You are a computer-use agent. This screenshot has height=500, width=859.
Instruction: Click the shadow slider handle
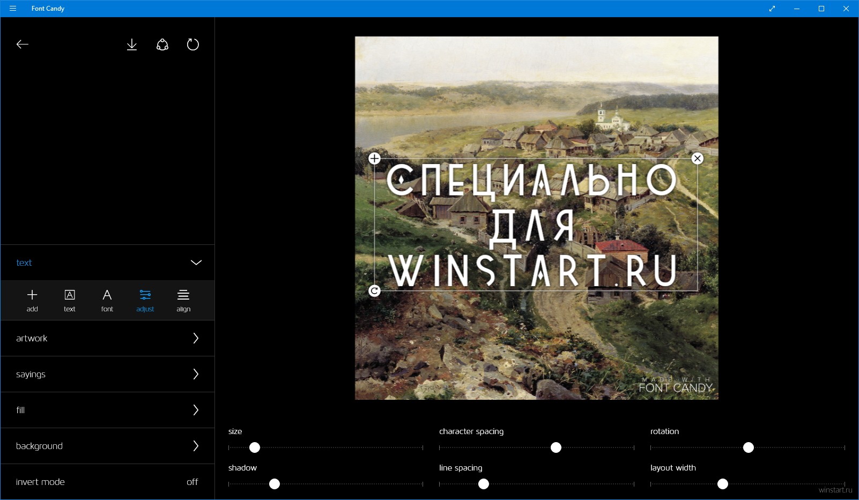tap(275, 484)
